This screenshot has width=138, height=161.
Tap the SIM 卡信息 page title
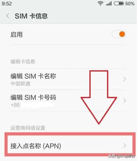click(31, 16)
